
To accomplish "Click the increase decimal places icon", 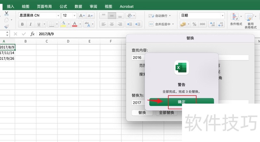I will coord(212,24).
